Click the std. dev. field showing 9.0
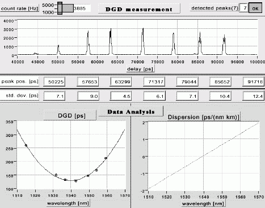Viewport: 265px width, 208px height. [88, 96]
